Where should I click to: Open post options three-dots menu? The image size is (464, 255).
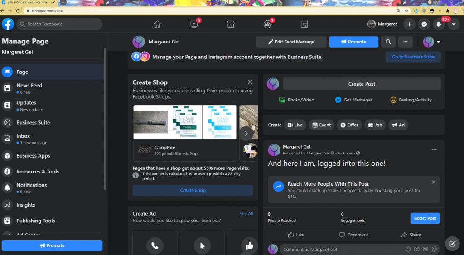434,149
